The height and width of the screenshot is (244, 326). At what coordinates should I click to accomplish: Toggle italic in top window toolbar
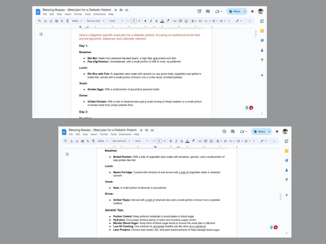151,21
